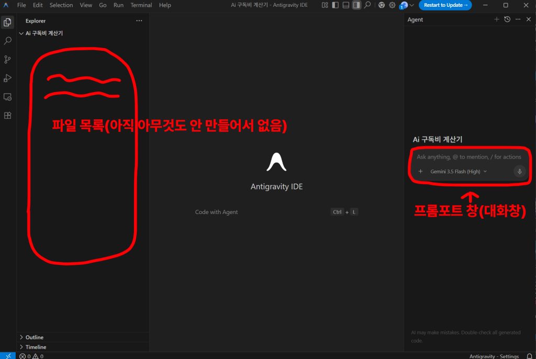
Task: Open the notifications bell icon
Action: [529, 356]
